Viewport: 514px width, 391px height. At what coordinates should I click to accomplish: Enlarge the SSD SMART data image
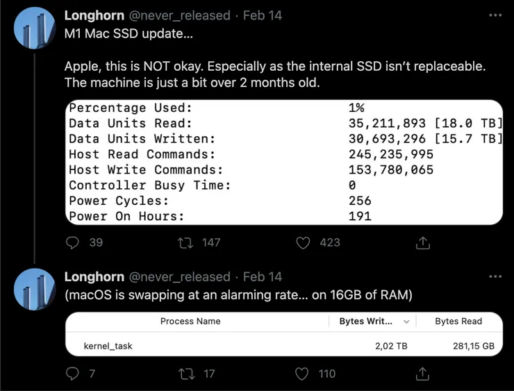tap(284, 163)
